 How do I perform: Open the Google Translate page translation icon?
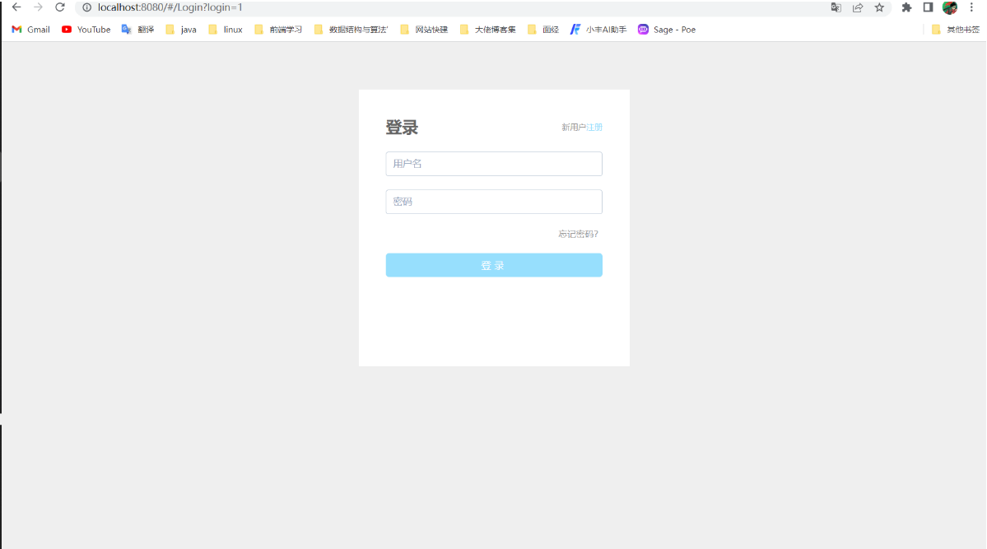click(x=836, y=7)
